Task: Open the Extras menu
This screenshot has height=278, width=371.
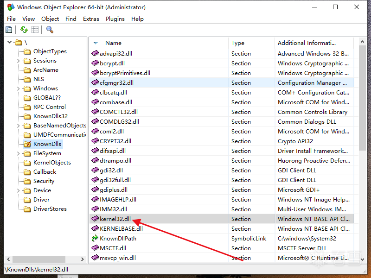Action: point(91,19)
